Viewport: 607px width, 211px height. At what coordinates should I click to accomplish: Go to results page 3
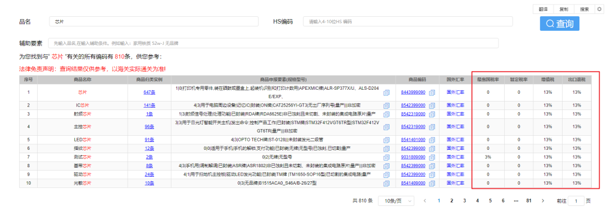point(464,201)
